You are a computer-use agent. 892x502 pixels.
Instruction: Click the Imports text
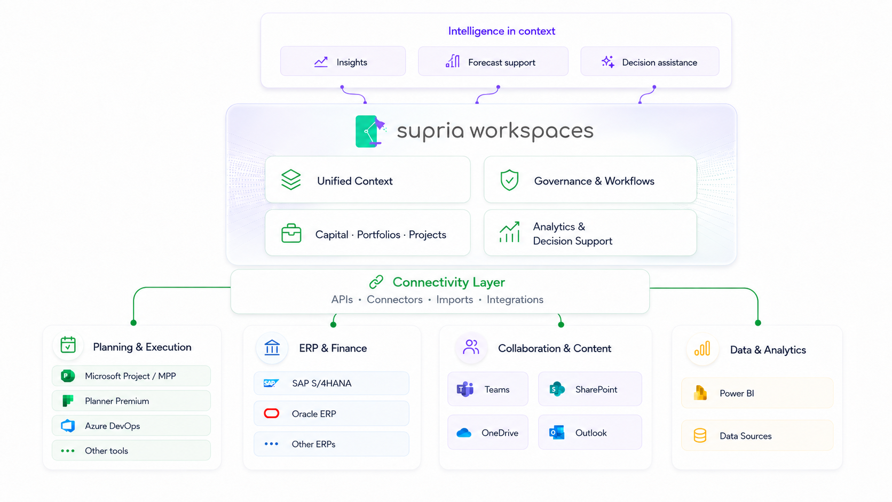click(455, 299)
